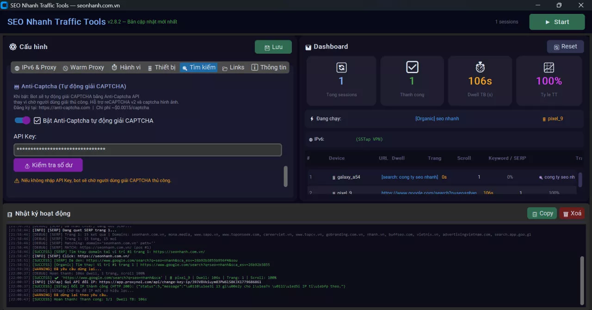Switch to the Hành vi tab

point(126,68)
